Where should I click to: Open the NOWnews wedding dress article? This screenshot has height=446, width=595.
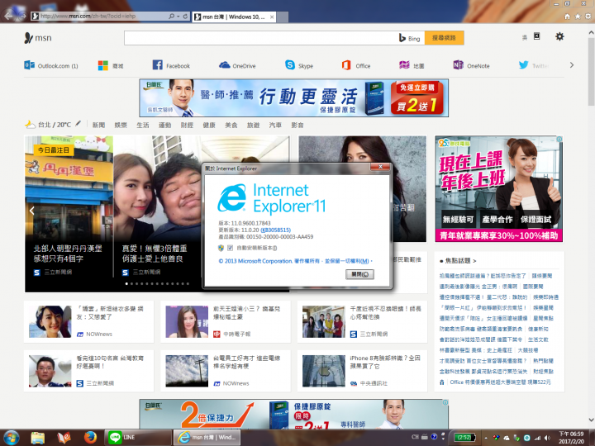click(89, 321)
